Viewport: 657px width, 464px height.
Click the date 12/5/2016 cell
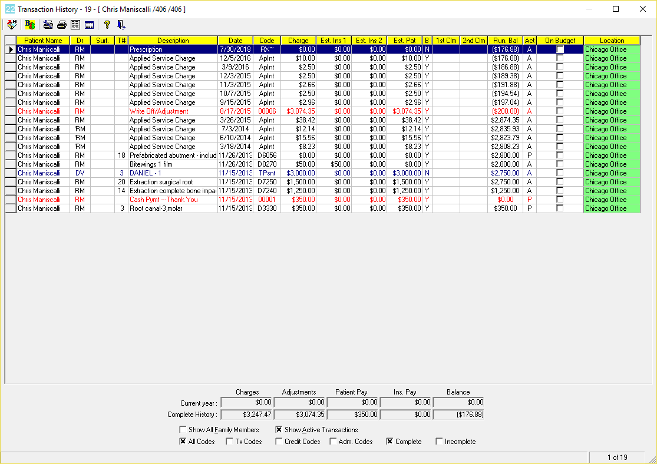coord(236,58)
